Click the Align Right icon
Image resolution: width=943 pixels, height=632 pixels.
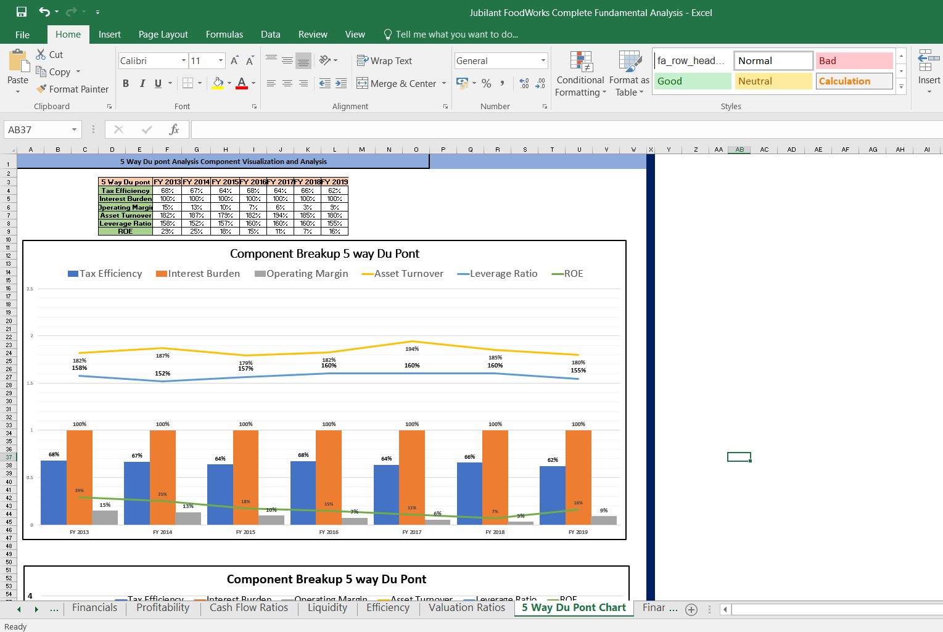coord(303,83)
